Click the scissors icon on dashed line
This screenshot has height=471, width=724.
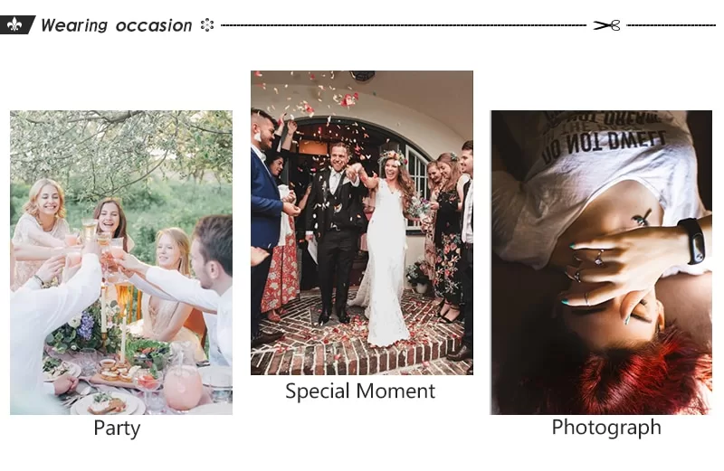pyautogui.click(x=606, y=25)
